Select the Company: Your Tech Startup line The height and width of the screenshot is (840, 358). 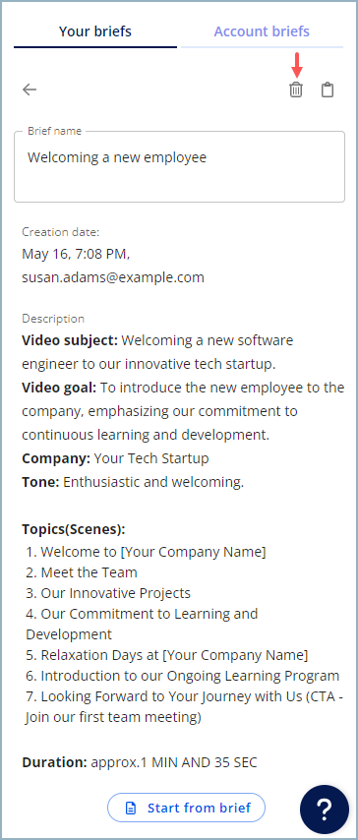pyautogui.click(x=115, y=458)
